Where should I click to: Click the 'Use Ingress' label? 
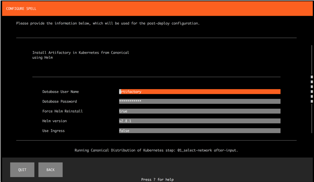tap(54, 131)
